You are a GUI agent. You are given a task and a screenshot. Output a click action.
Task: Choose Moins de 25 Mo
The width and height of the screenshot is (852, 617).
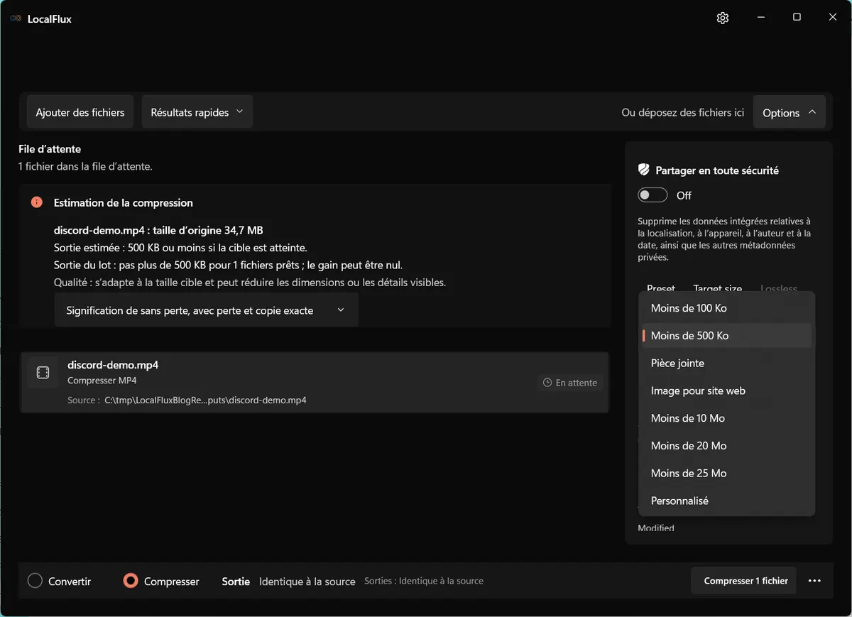[726, 474]
